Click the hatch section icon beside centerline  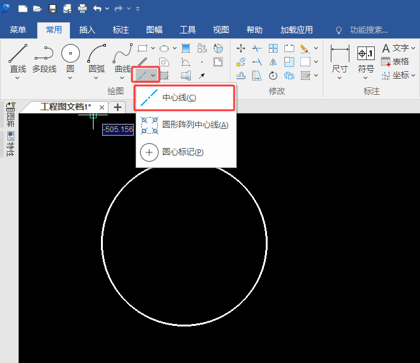[164, 76]
